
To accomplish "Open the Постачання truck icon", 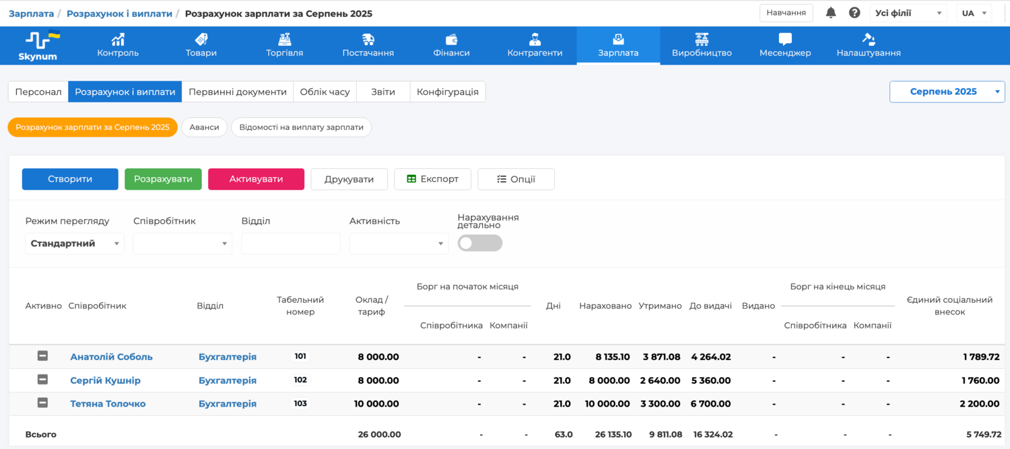I will [368, 39].
